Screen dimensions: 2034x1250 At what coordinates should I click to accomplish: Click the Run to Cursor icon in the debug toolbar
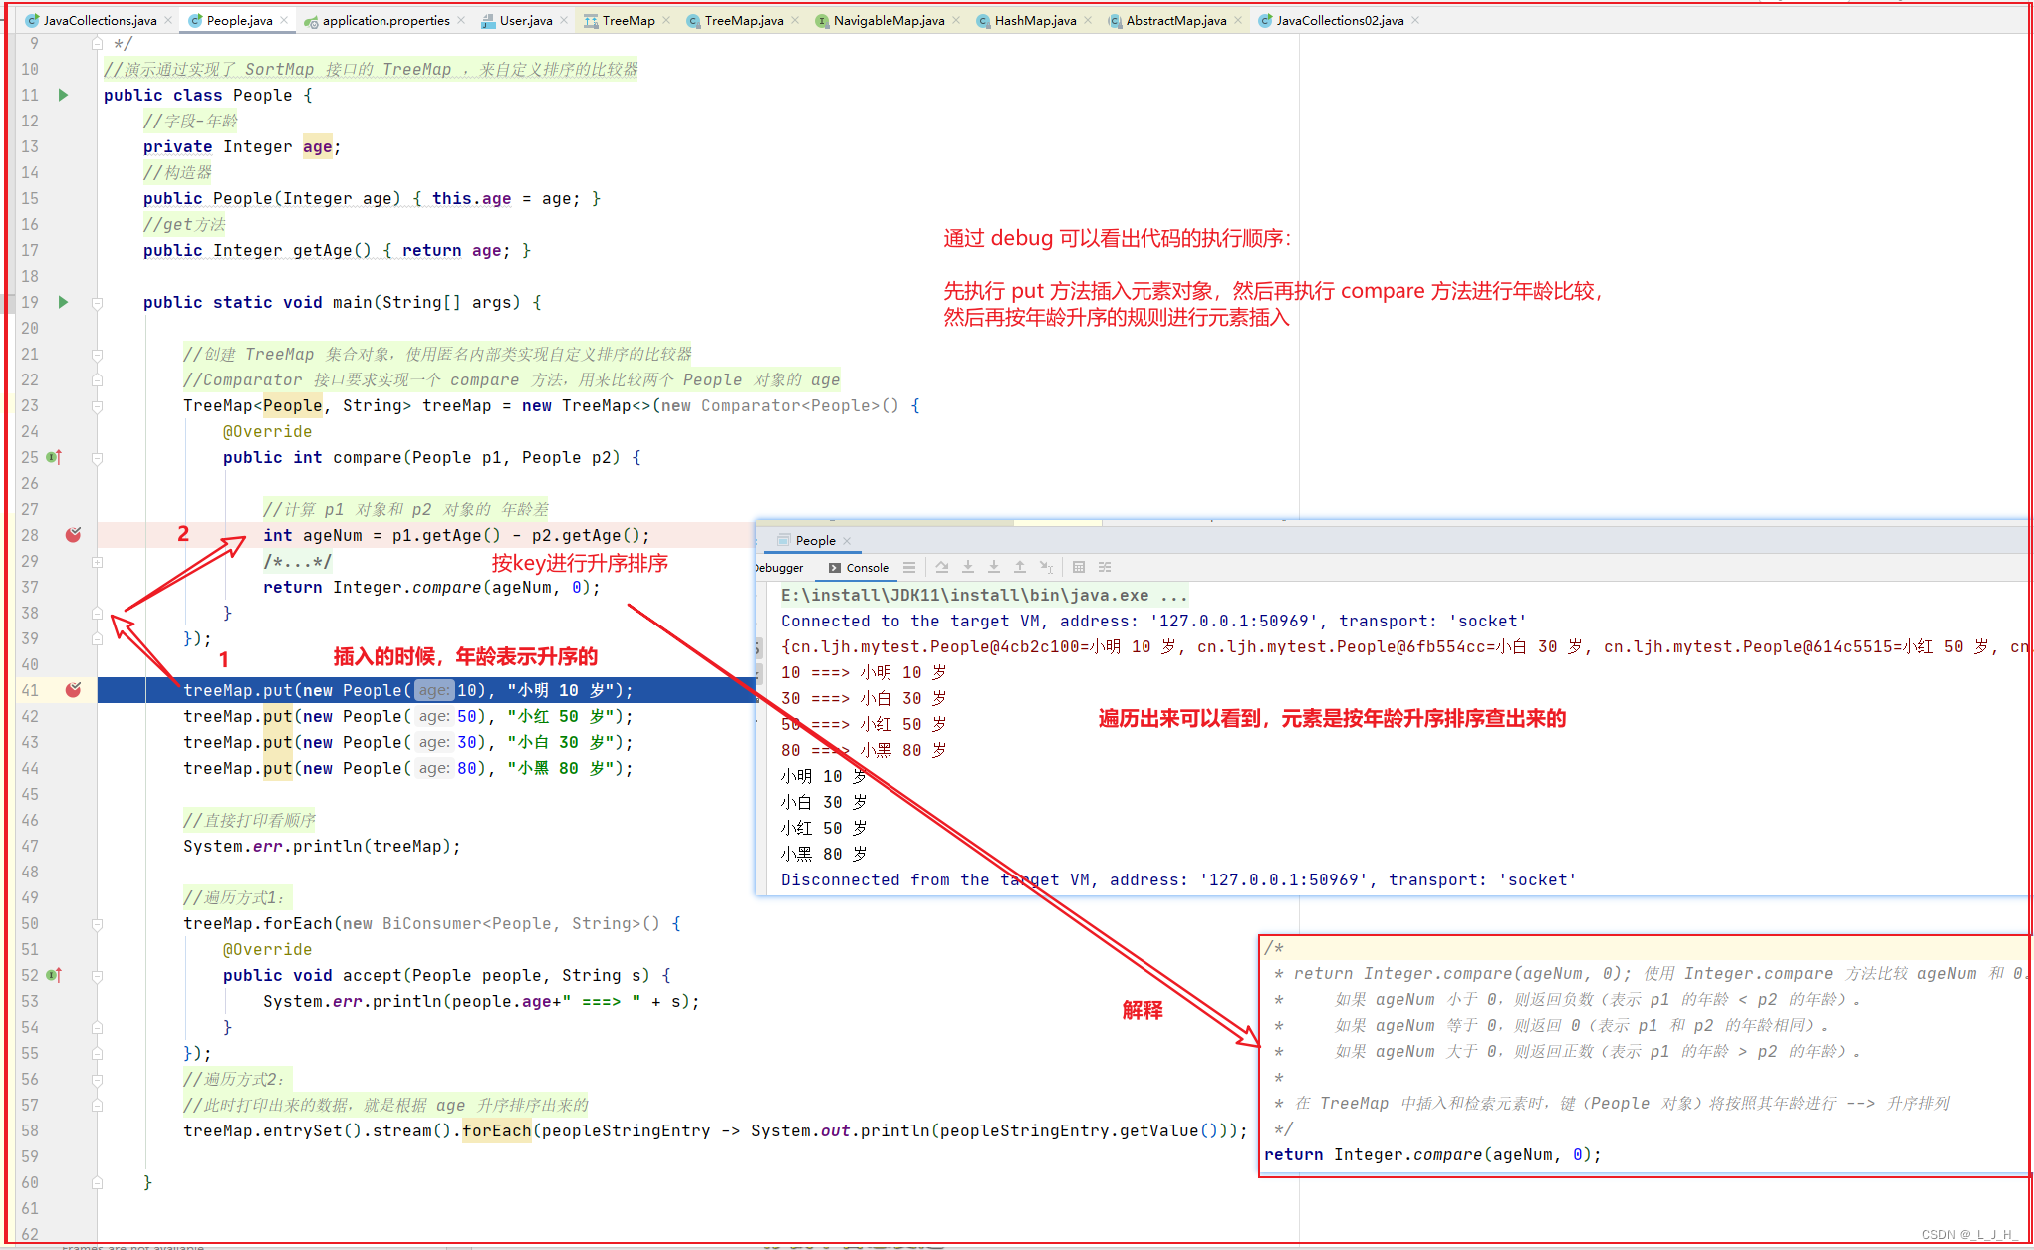pyautogui.click(x=1046, y=567)
